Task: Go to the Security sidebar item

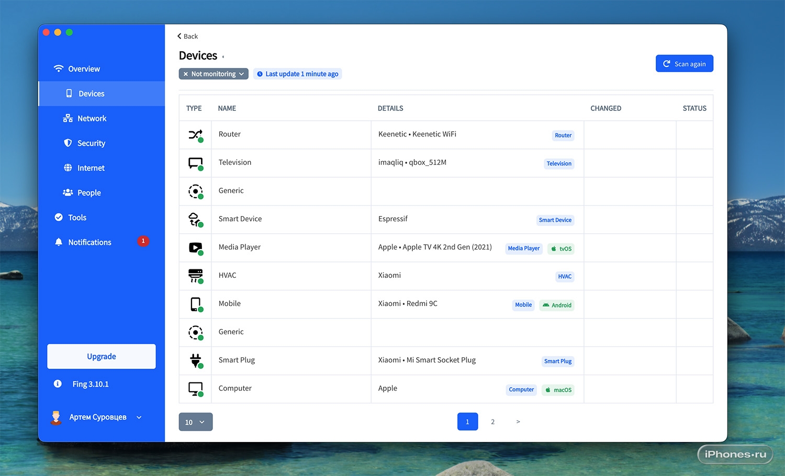Action: tap(91, 143)
